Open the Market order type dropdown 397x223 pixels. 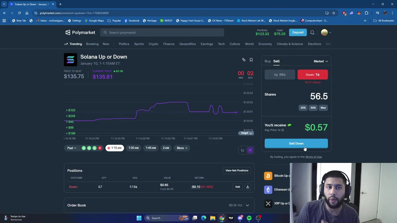pos(321,61)
